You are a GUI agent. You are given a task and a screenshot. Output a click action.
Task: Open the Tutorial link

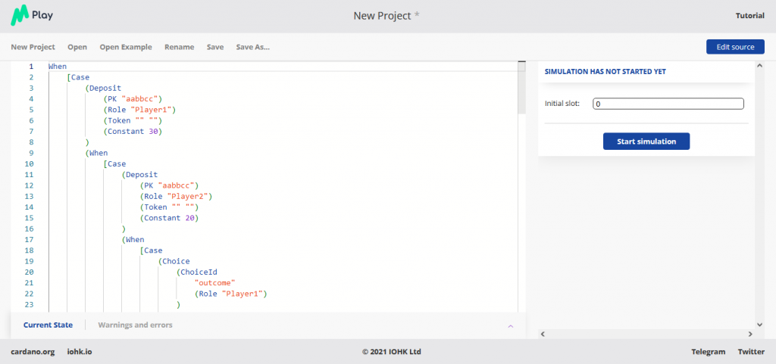[749, 15]
